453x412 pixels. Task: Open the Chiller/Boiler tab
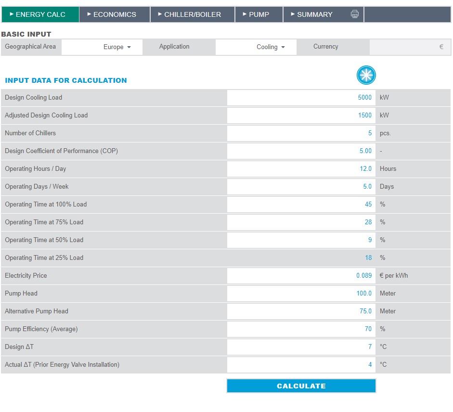tap(193, 14)
